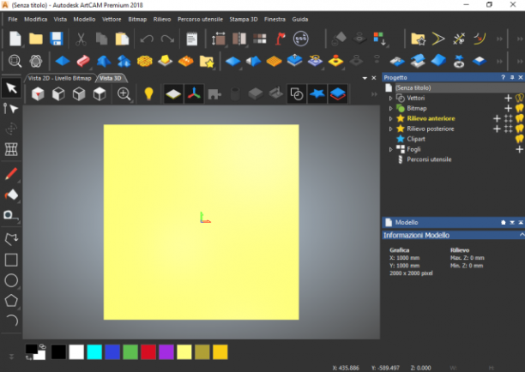Click the Zoom window magnifier icon
This screenshot has width=525, height=372.
pos(15,61)
